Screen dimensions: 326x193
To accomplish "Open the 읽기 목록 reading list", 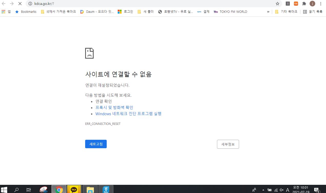I will click(313, 12).
